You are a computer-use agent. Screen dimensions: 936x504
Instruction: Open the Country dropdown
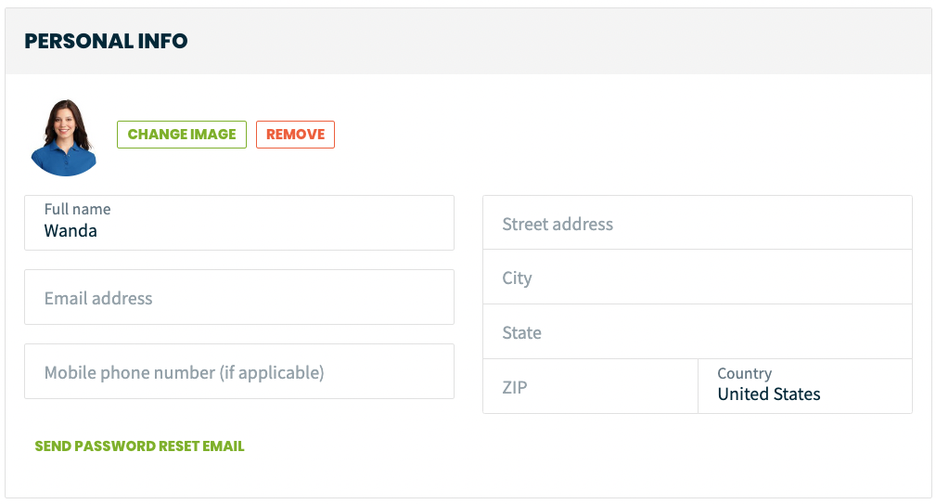pos(805,386)
